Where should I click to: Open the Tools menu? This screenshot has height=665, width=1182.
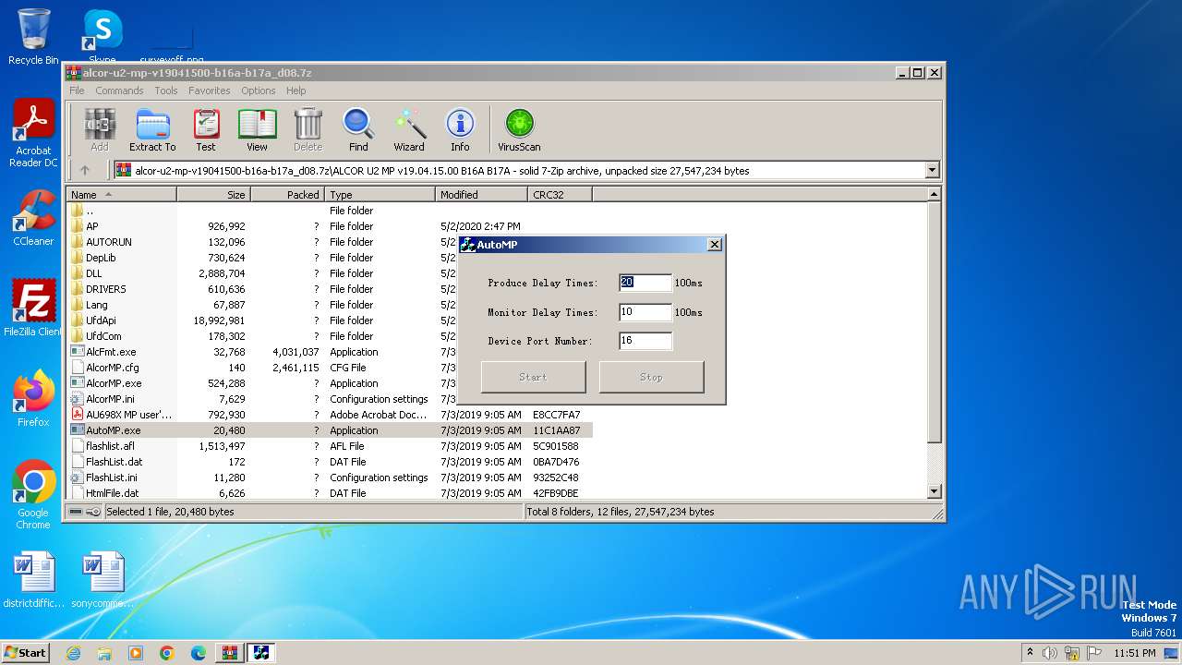tap(166, 91)
